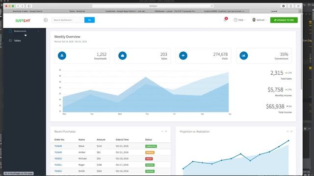Reload the page with the Safari refresh icon
Image resolution: width=314 pixels, height=176 pixels.
pyautogui.click(x=211, y=6)
